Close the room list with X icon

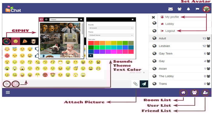[153, 17]
